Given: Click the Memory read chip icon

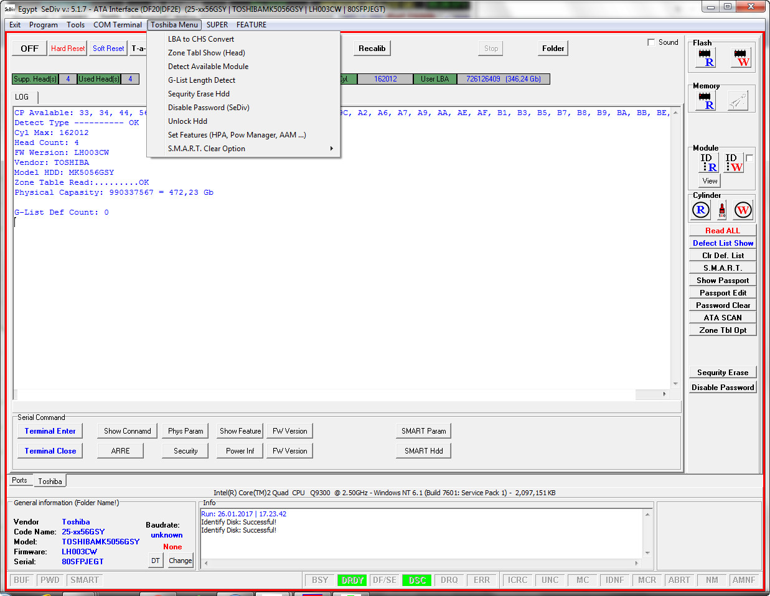Looking at the screenshot, I should coord(707,101).
